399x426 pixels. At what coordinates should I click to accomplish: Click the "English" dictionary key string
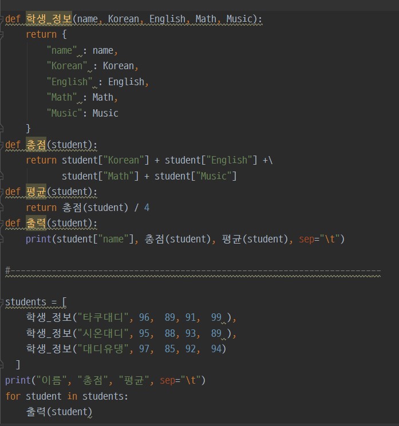coord(70,82)
